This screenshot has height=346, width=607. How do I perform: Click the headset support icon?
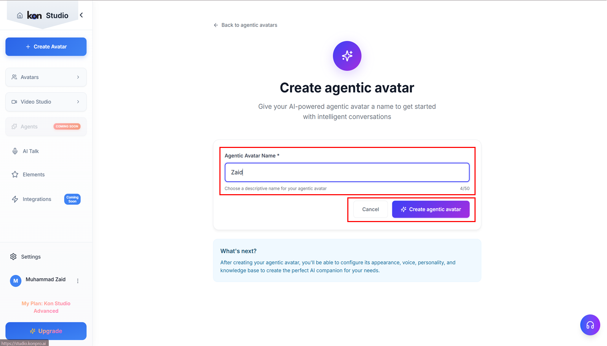pyautogui.click(x=590, y=325)
